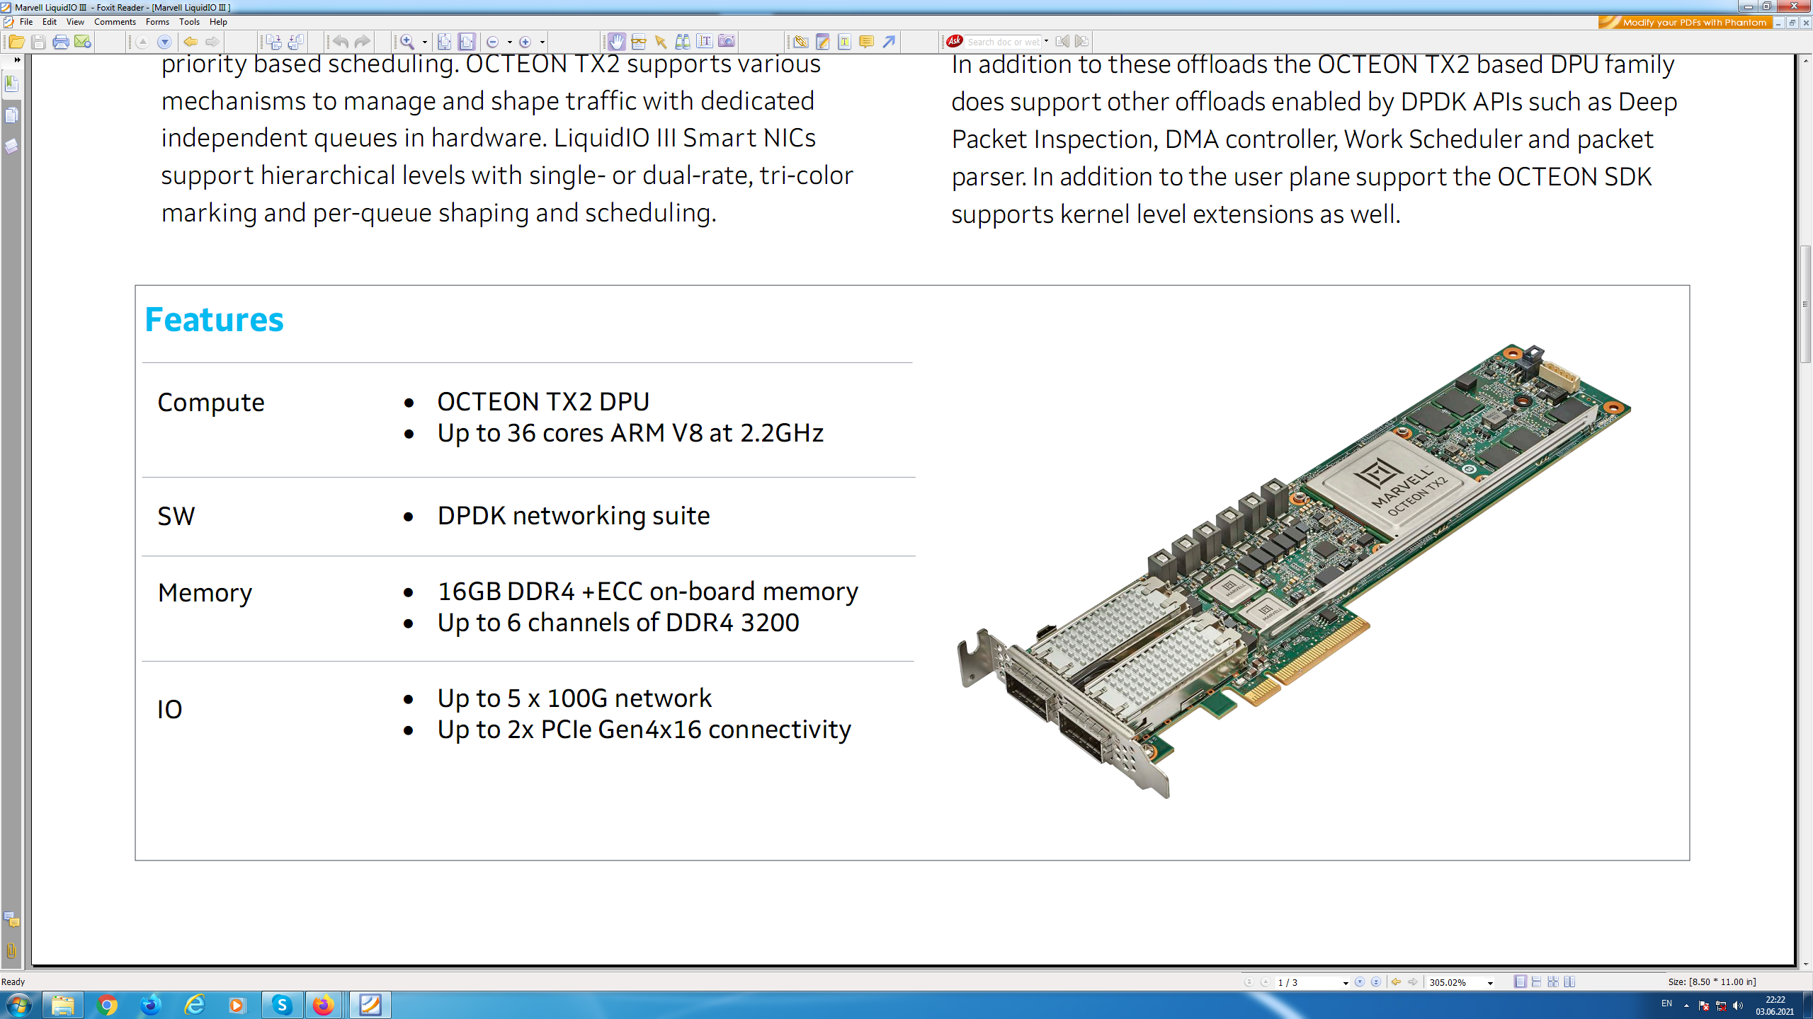The width and height of the screenshot is (1813, 1019).
Task: Open the Comments menu
Action: click(x=115, y=22)
